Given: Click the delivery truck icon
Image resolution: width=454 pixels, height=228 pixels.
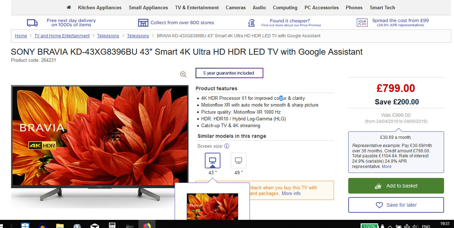Looking at the screenshot, I should pyautogui.click(x=32, y=23).
